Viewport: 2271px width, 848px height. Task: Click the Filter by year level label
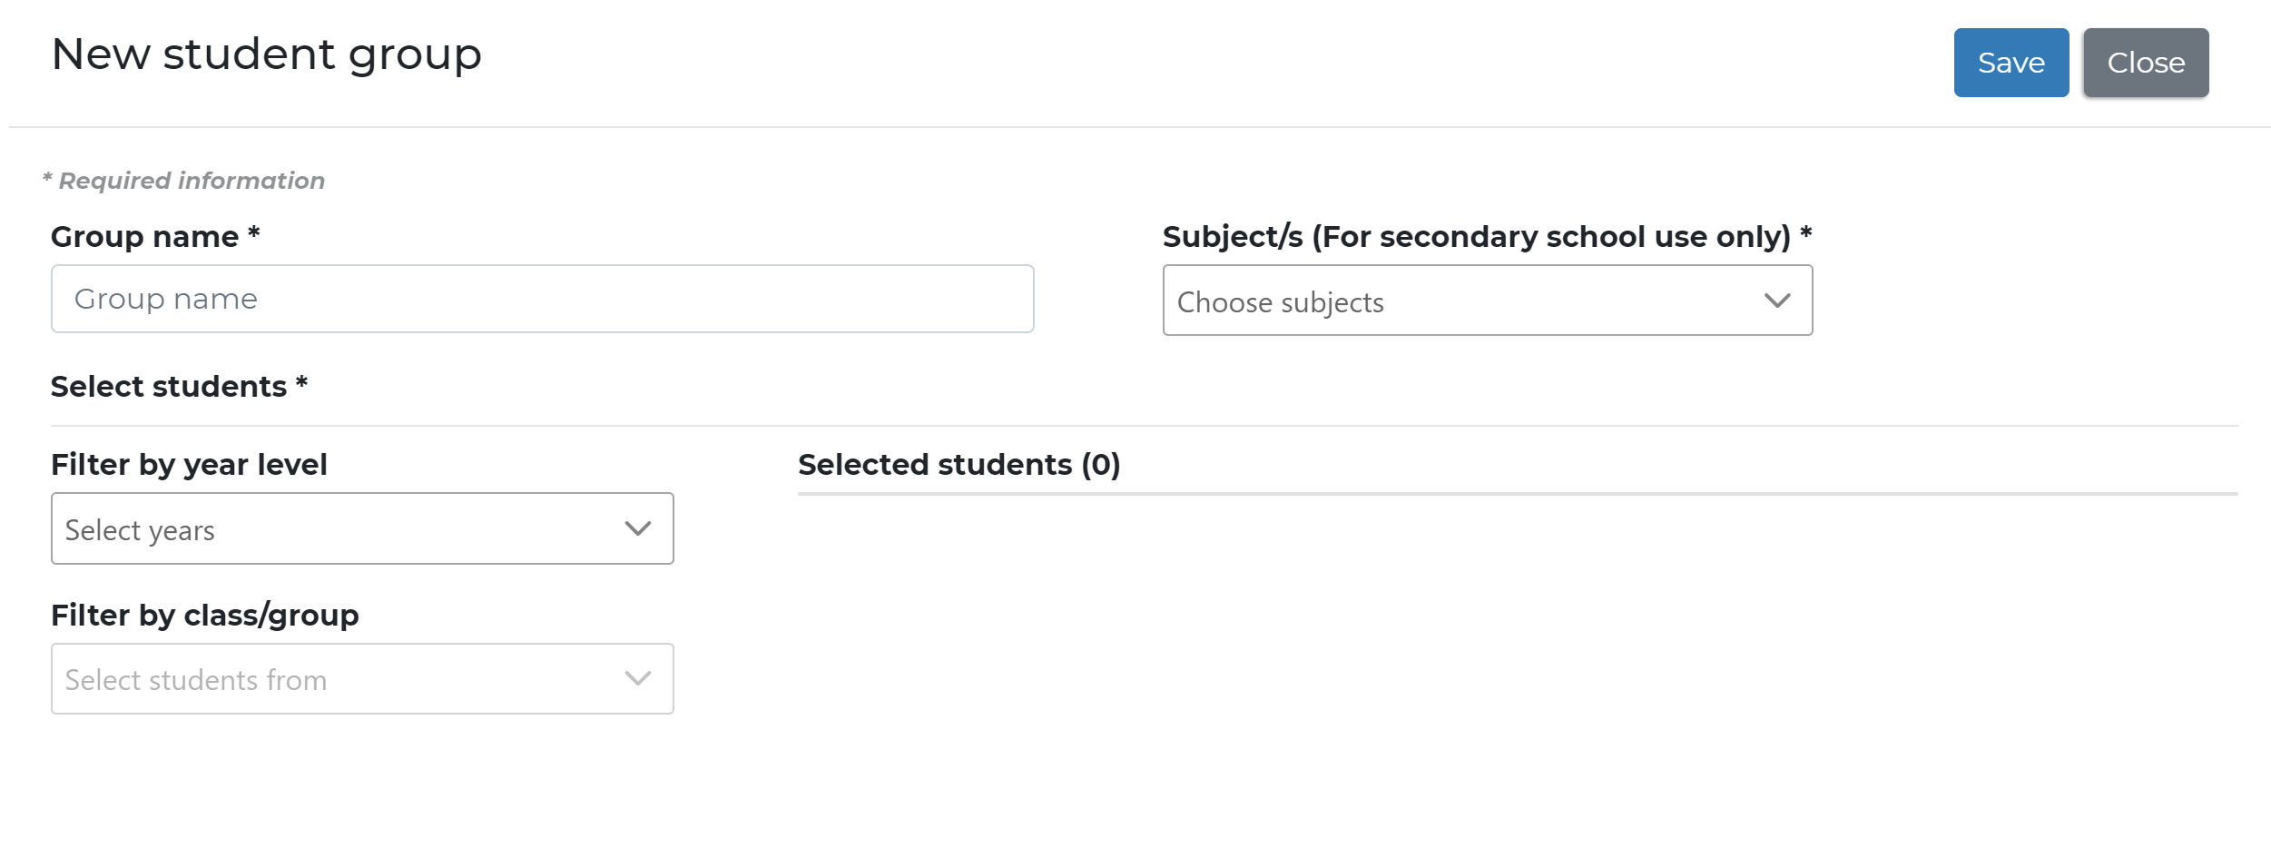(189, 465)
